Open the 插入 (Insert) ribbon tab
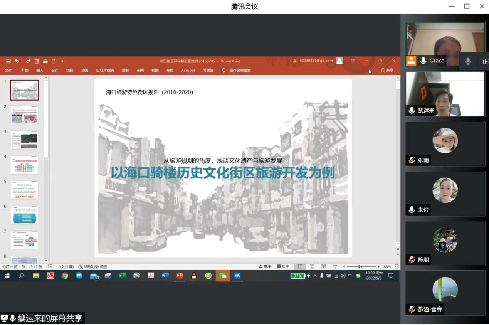489x325 pixels. click(x=40, y=71)
